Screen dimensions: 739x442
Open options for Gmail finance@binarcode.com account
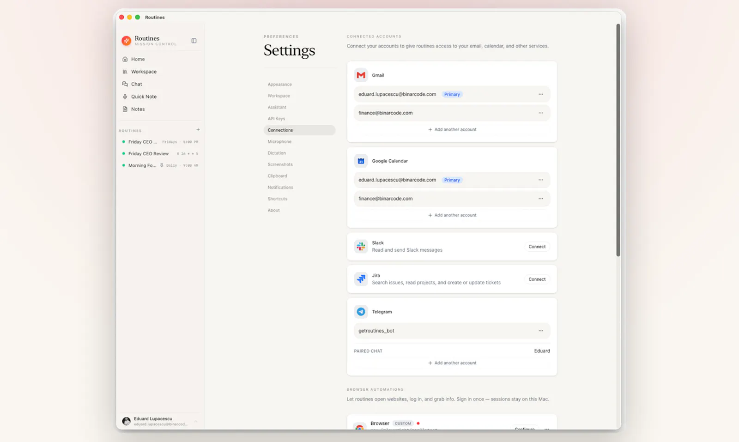coord(541,113)
